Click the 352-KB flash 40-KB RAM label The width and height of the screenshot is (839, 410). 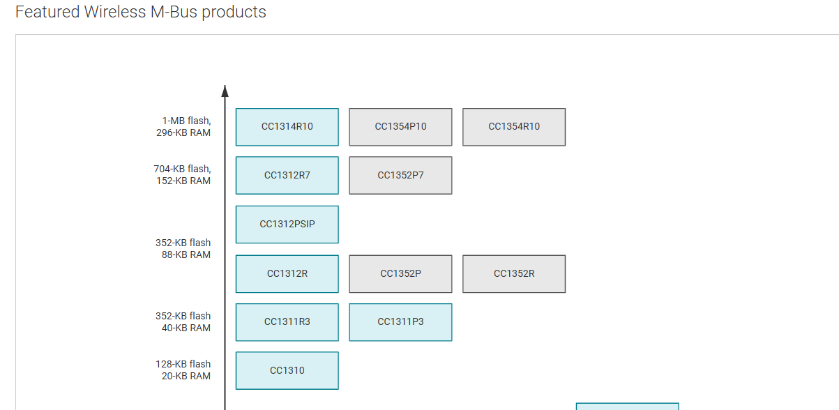pyautogui.click(x=183, y=322)
